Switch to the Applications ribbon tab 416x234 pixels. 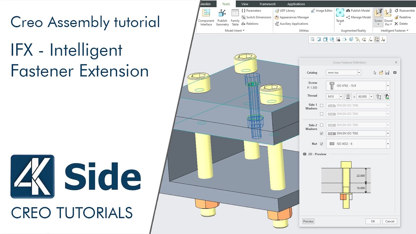[x=296, y=4]
